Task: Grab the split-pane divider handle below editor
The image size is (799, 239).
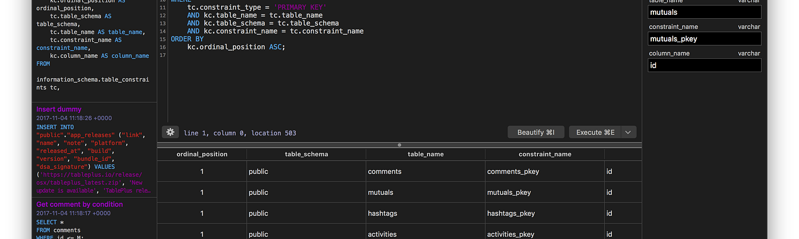Action: pyautogui.click(x=399, y=145)
